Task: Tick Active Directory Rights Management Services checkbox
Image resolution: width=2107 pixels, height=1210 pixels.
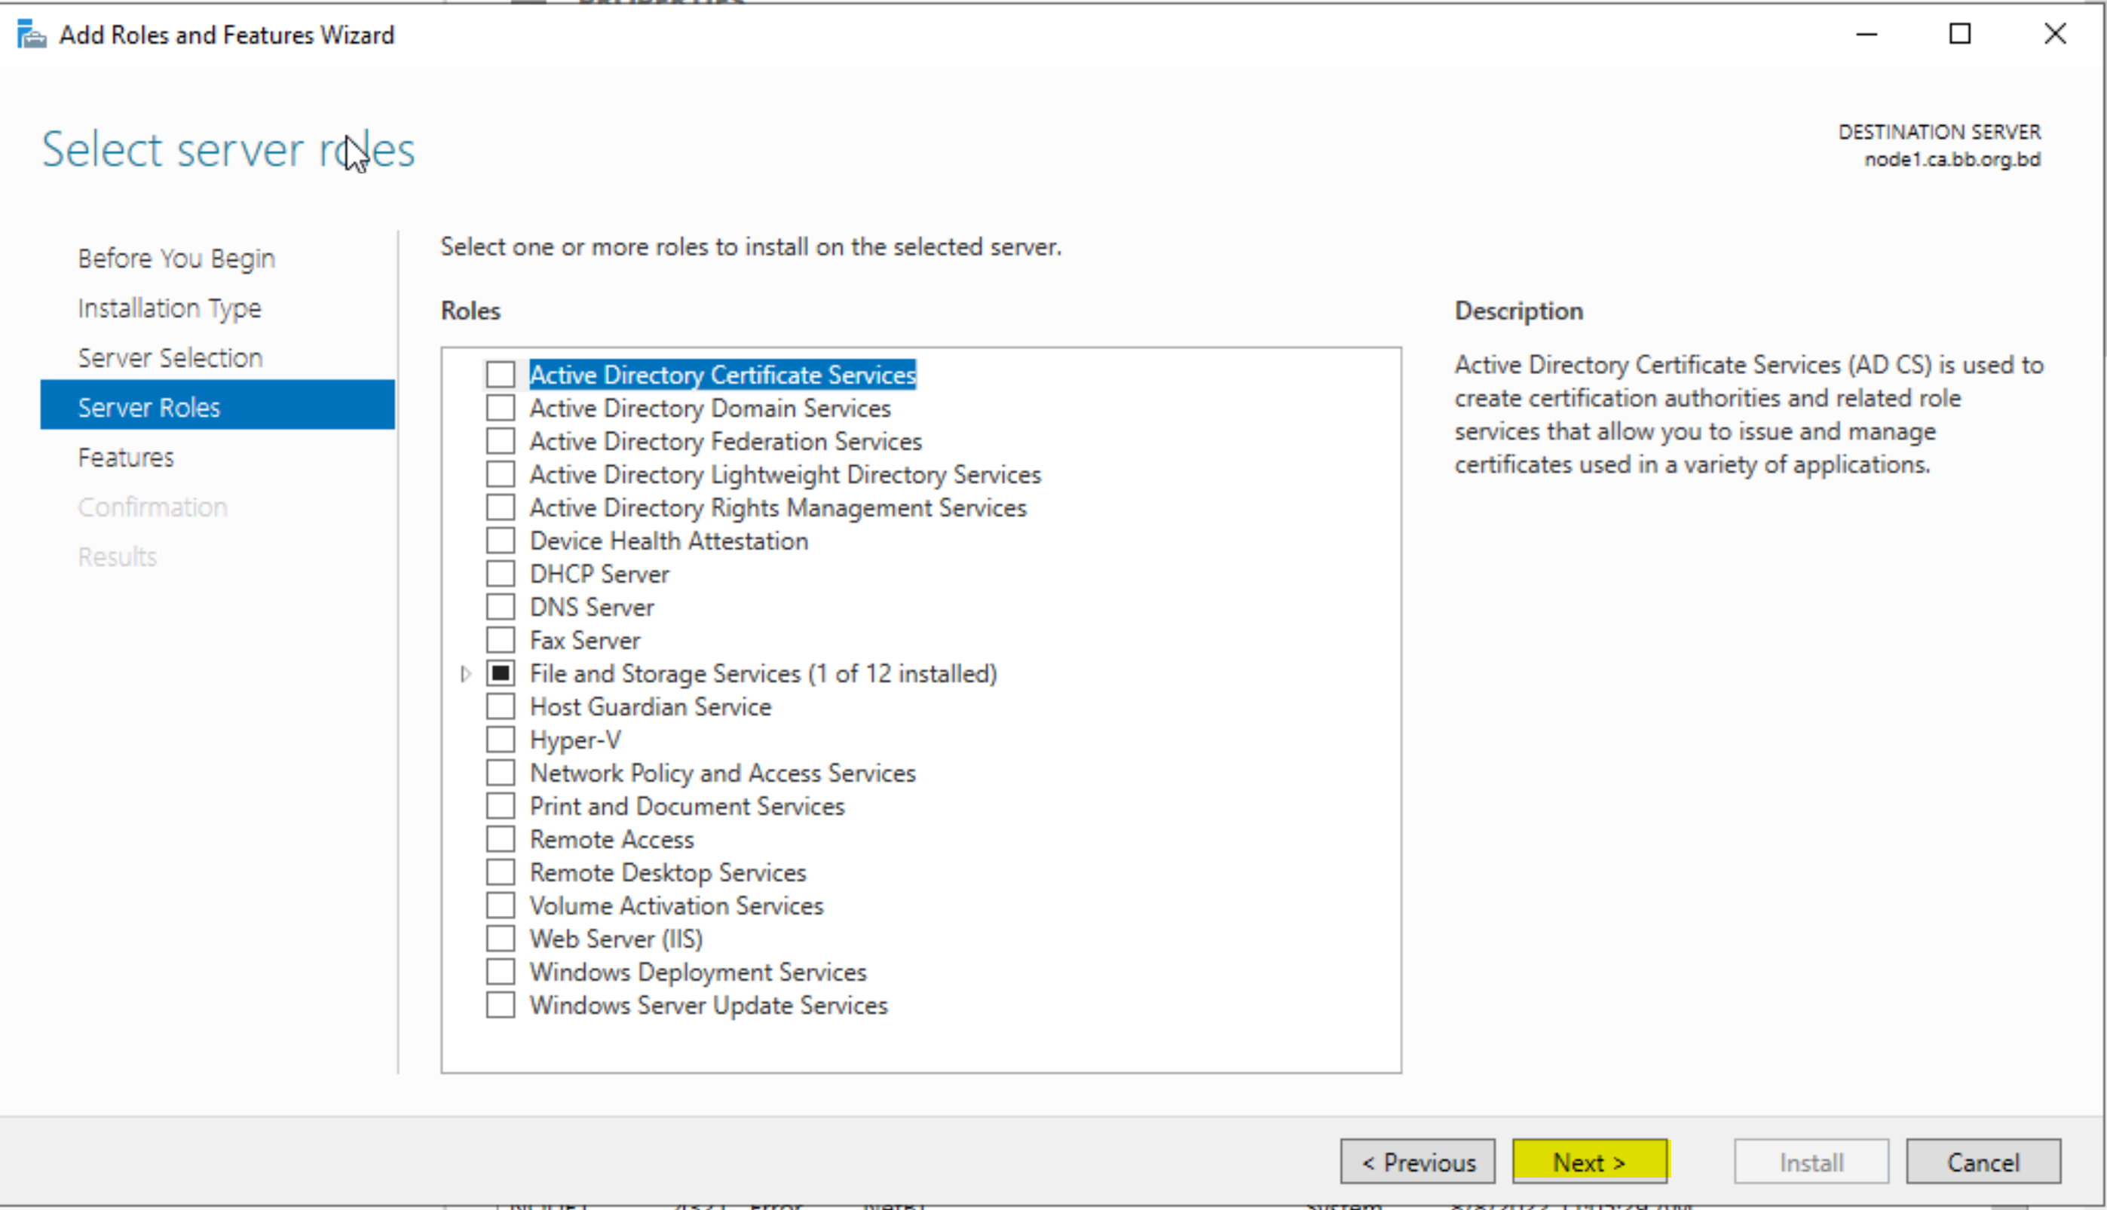Action: 500,508
